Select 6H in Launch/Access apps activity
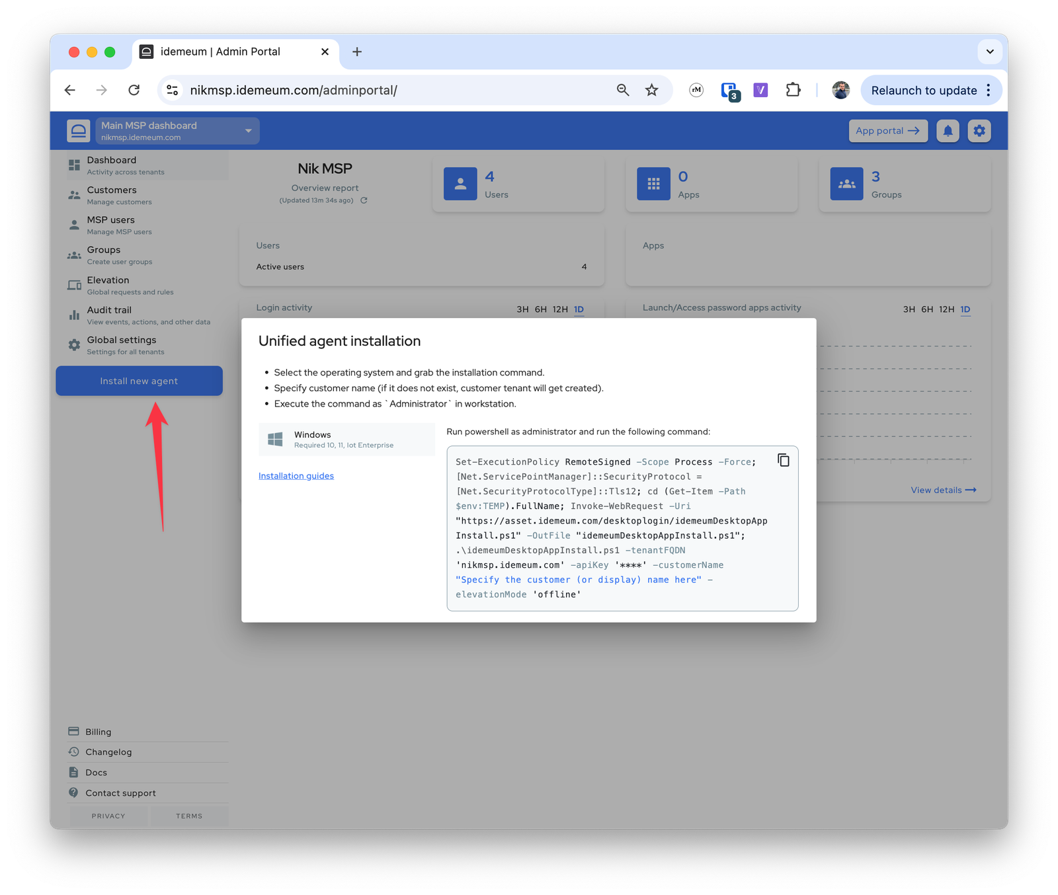The width and height of the screenshot is (1058, 895). click(x=928, y=309)
